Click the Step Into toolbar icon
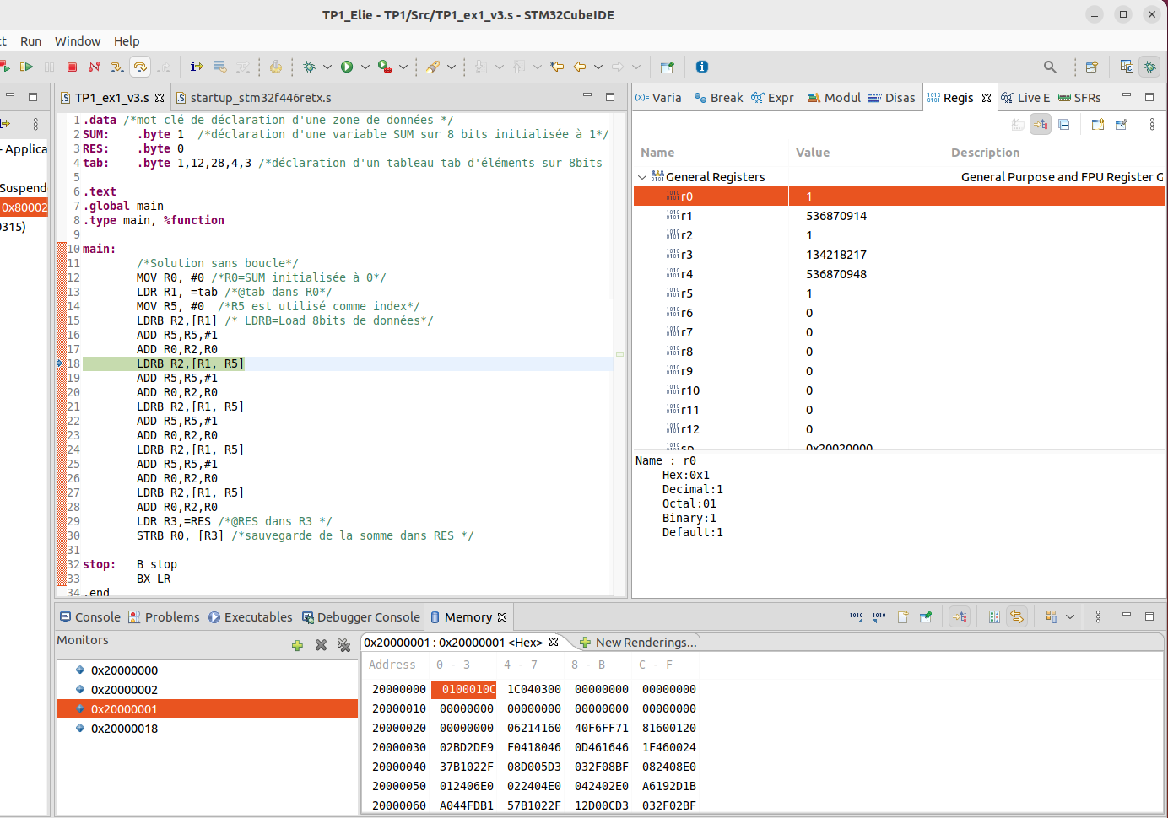 (x=116, y=67)
